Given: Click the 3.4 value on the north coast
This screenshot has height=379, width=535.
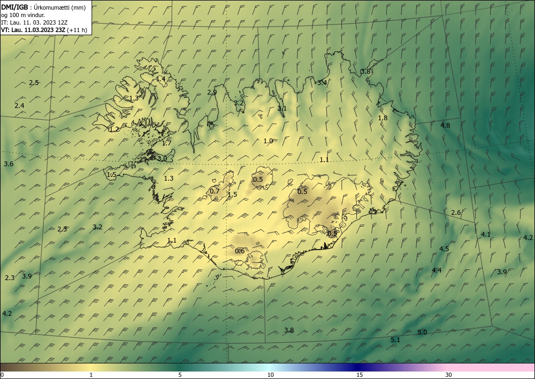Looking at the screenshot, I should point(322,82).
